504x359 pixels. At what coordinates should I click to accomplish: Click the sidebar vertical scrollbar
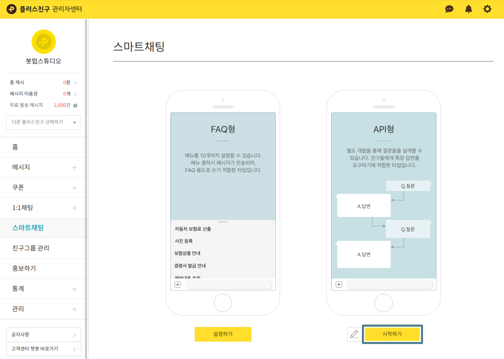click(86, 189)
